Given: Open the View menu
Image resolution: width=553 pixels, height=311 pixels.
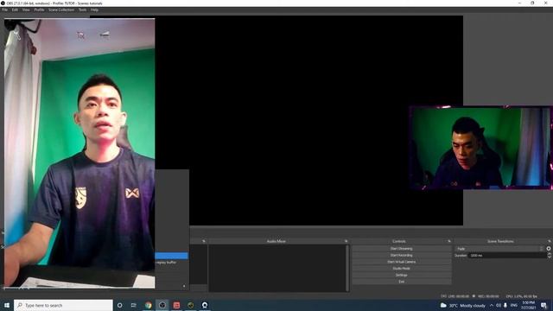Looking at the screenshot, I should click(26, 10).
